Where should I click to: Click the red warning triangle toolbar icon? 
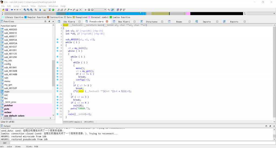[x=50, y=10]
